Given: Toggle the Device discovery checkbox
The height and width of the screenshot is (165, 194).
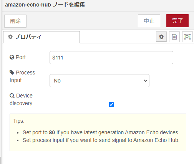Looking at the screenshot, I should (x=111, y=104).
